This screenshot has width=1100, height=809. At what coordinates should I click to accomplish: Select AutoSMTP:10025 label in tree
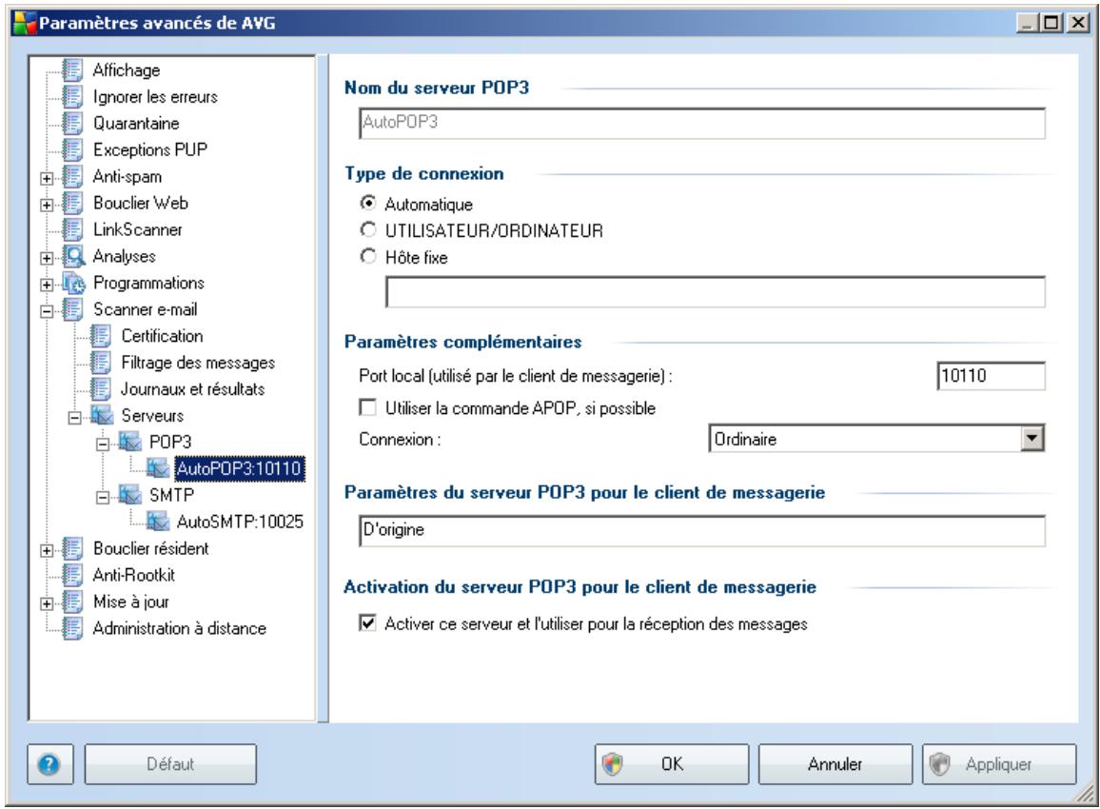[x=240, y=522]
